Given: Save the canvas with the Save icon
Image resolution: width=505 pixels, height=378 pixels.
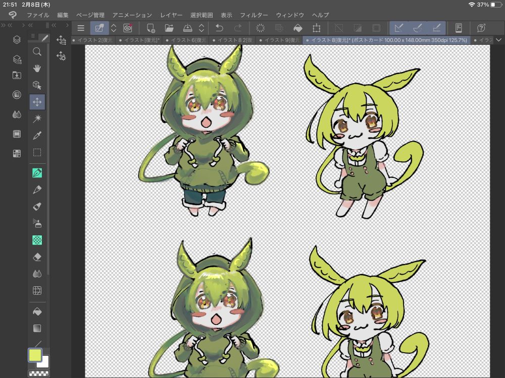Looking at the screenshot, I should coord(187,28).
